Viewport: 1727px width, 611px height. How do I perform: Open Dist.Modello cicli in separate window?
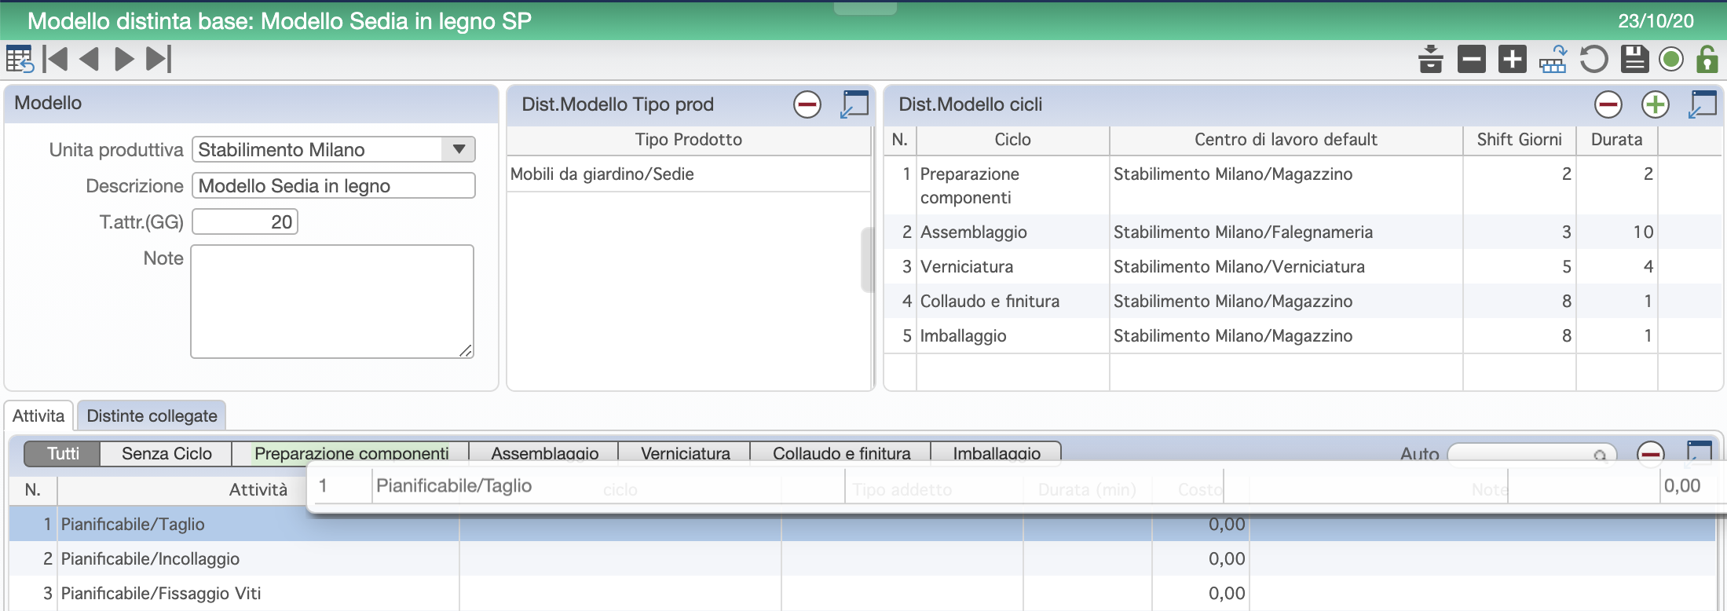pos(1703,104)
